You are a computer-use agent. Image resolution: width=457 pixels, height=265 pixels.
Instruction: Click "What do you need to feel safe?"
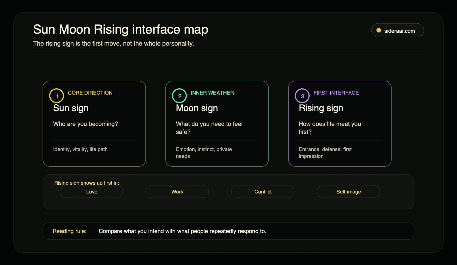pyautogui.click(x=209, y=128)
